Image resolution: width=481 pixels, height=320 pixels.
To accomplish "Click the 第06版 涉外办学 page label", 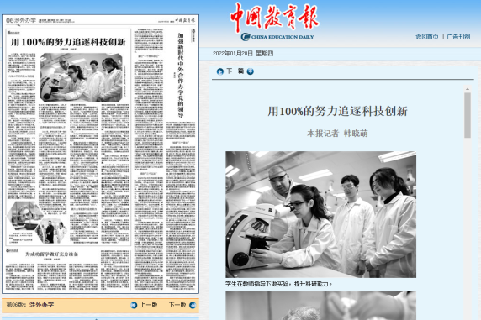I will [30, 305].
